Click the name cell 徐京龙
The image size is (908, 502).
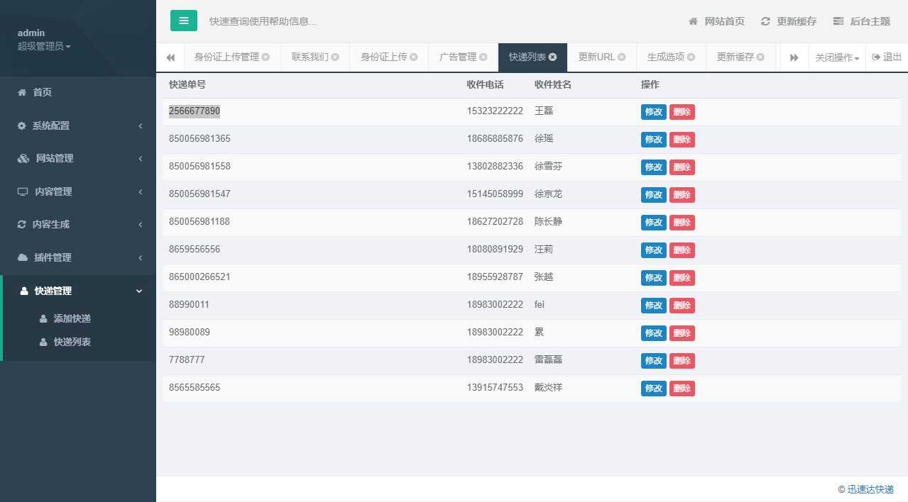[548, 194]
